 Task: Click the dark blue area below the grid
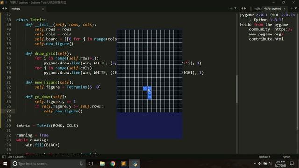149,126
